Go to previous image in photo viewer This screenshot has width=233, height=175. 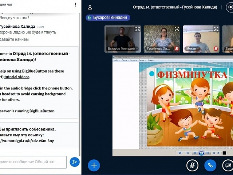click(x=195, y=153)
